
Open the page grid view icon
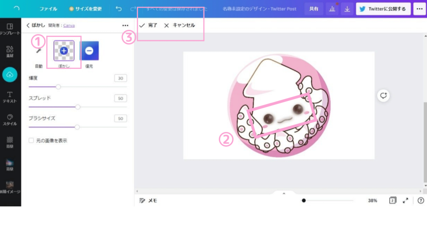393,200
